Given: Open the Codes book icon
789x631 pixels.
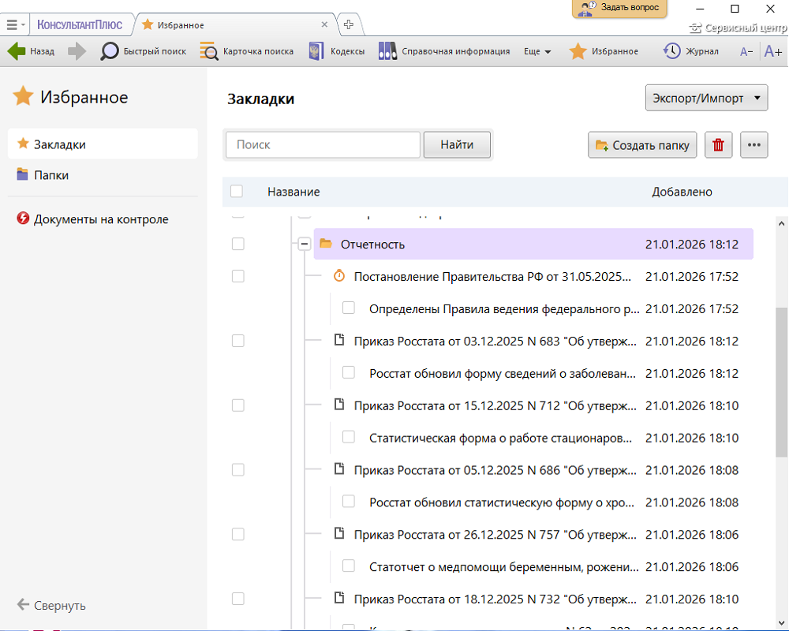Looking at the screenshot, I should (316, 51).
